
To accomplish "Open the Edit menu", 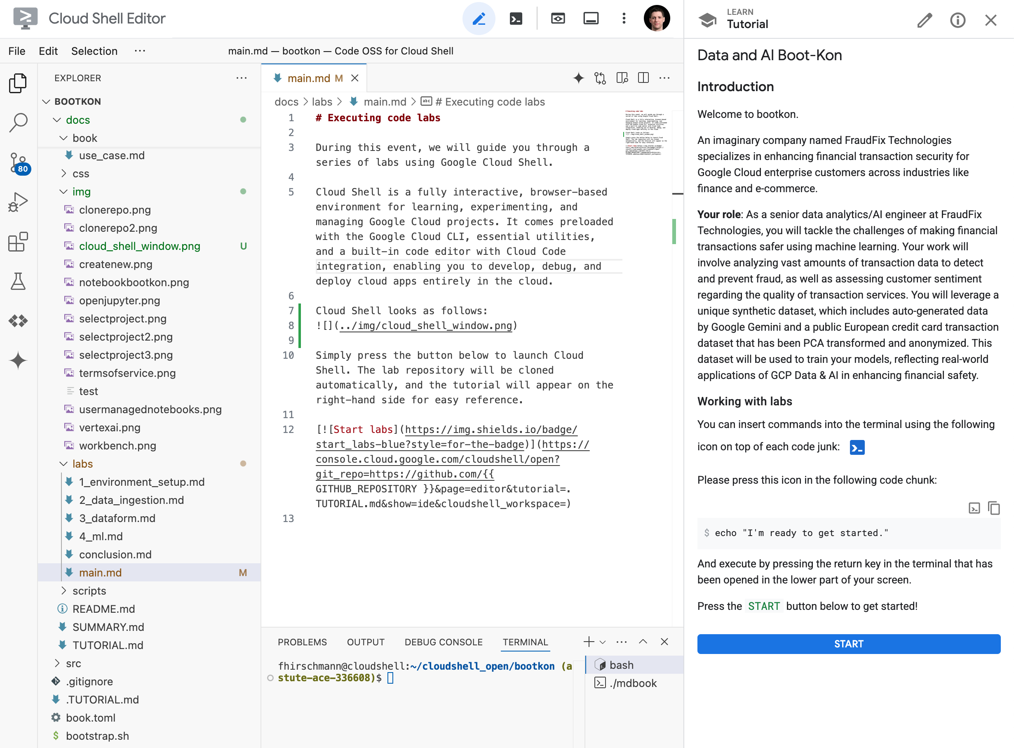I will pyautogui.click(x=48, y=51).
